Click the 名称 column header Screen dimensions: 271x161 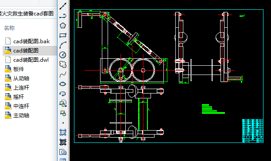point(9,28)
